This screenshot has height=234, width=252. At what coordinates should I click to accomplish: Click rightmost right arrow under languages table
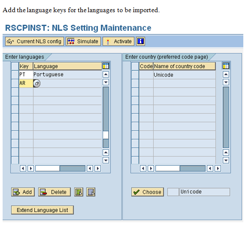pos(98,168)
